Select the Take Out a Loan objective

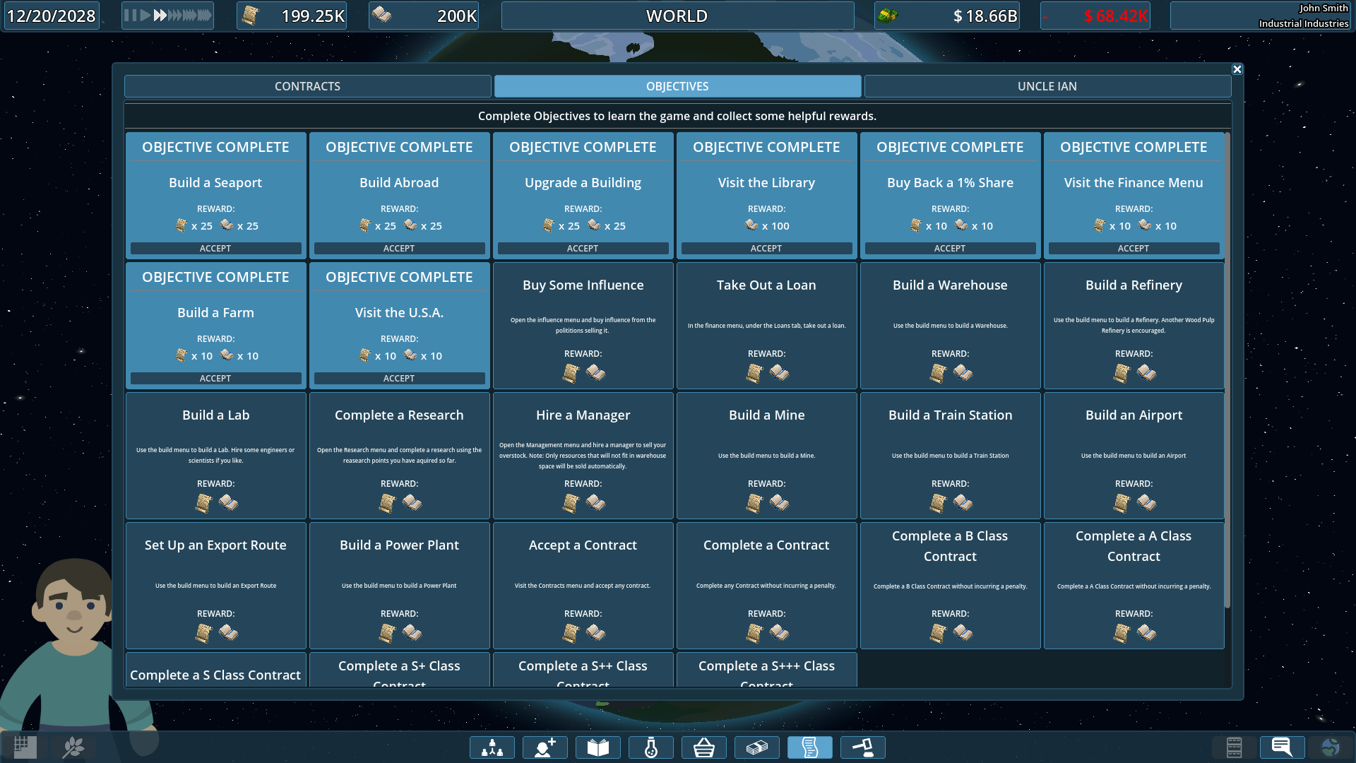click(766, 326)
